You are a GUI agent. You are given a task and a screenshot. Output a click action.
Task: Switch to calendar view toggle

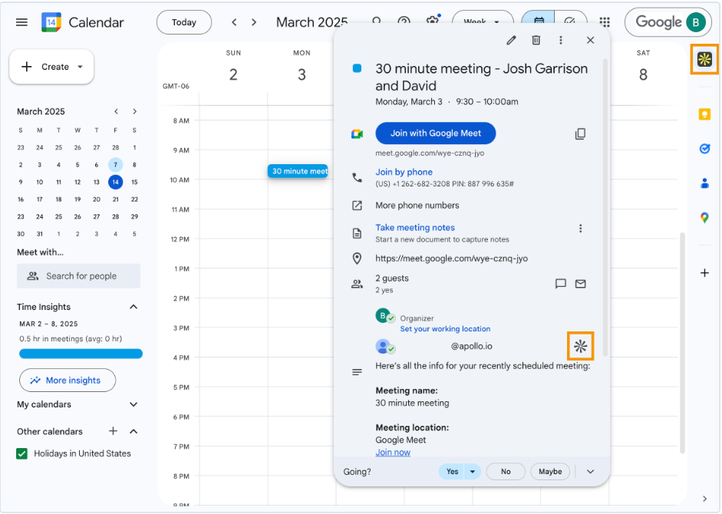[539, 21]
